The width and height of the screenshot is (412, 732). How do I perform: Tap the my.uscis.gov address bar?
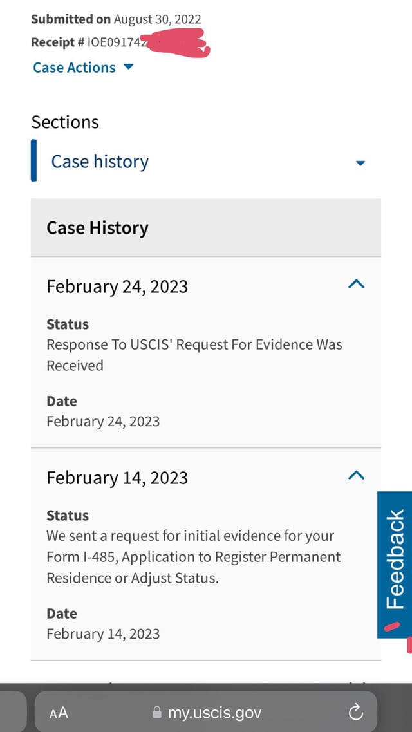(x=206, y=713)
